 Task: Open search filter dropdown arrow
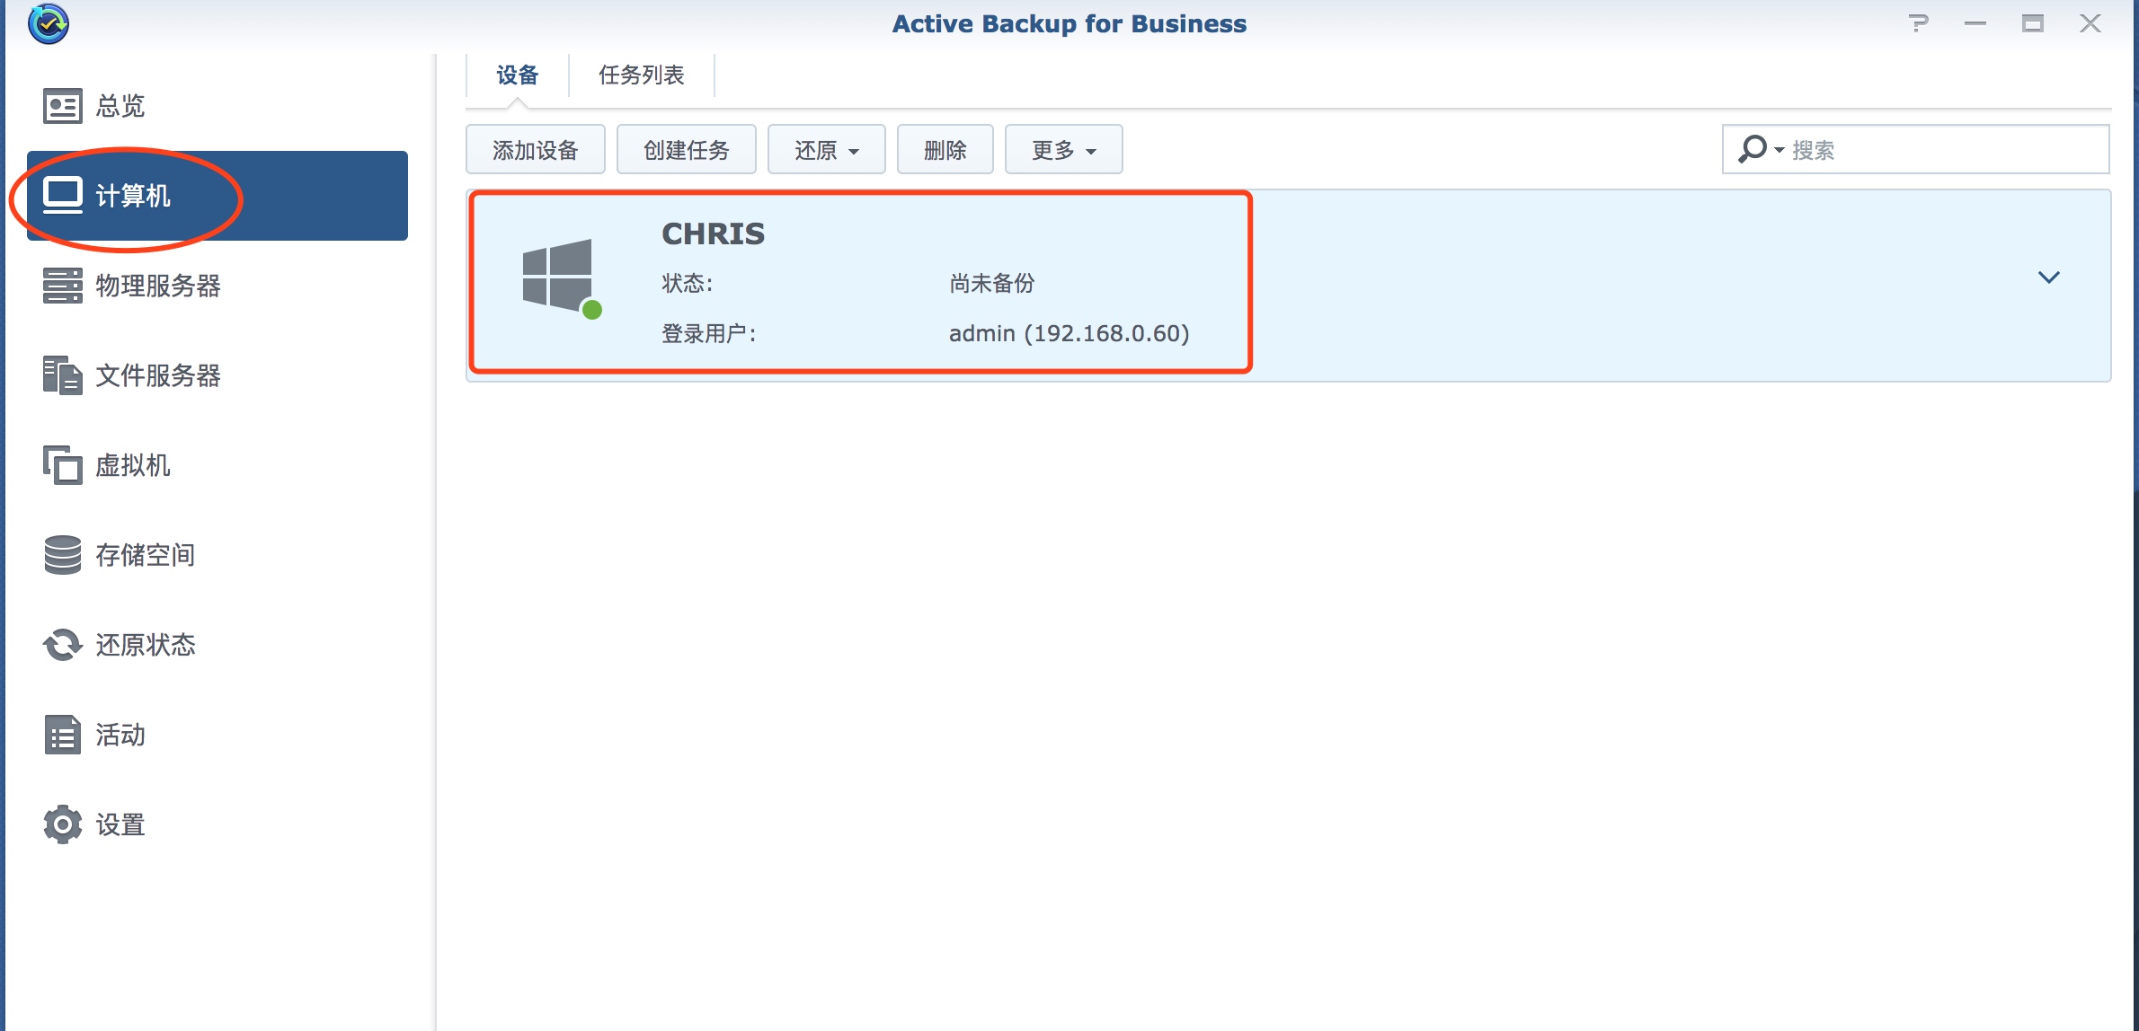(x=1780, y=150)
